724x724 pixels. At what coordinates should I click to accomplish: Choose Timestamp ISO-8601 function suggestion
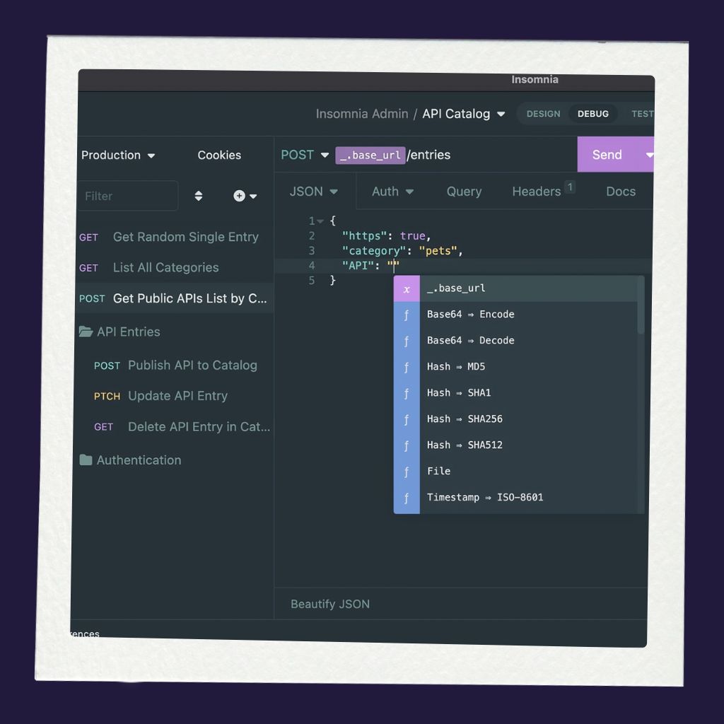click(485, 498)
